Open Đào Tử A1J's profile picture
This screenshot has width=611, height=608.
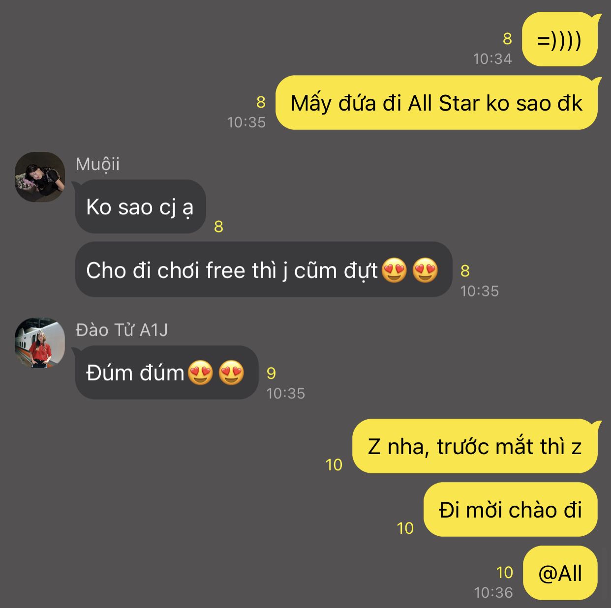(x=40, y=343)
